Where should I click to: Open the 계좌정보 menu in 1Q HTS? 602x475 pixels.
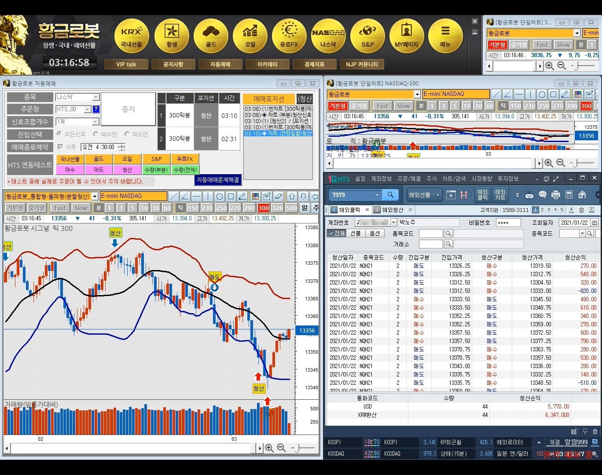[381, 179]
